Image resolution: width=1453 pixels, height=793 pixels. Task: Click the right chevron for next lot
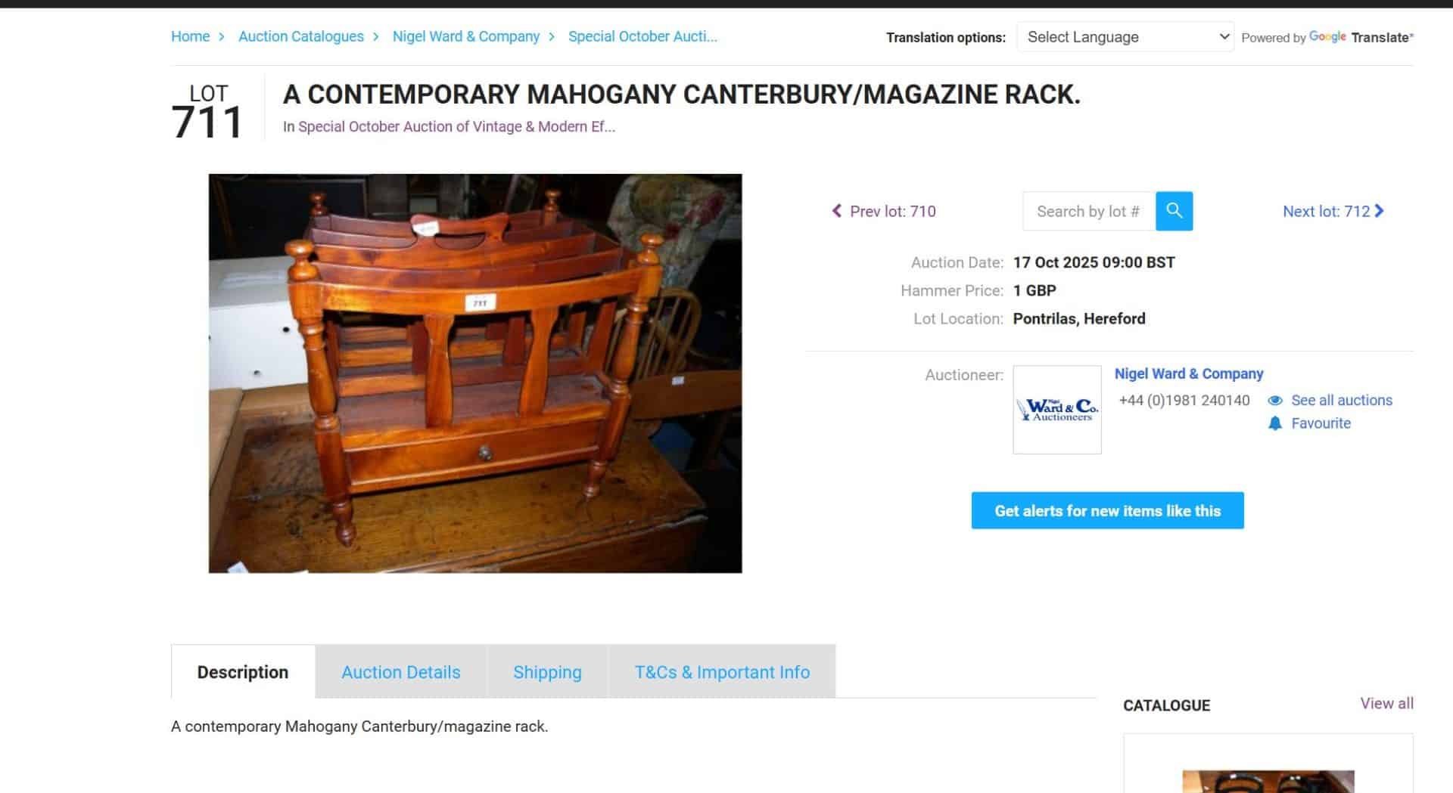1380,211
